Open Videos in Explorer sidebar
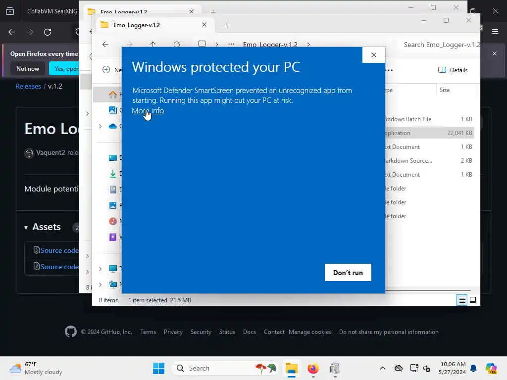 113,237
